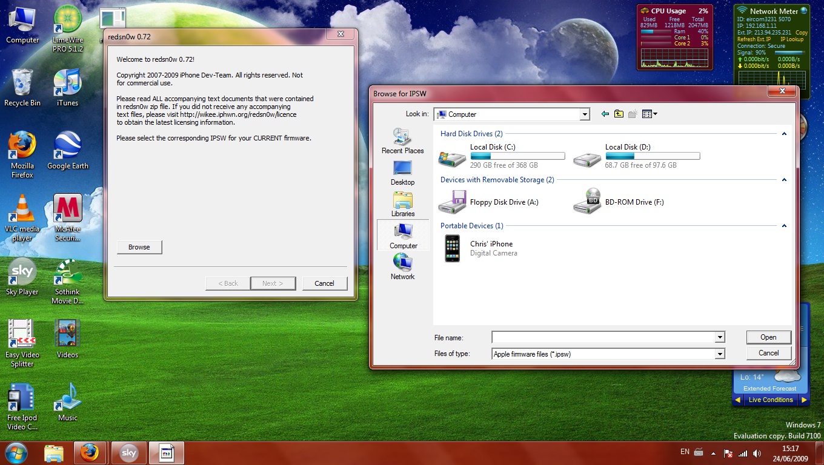Open Sky Player desktop shortcut
Image resolution: width=824 pixels, height=465 pixels.
pos(22,277)
